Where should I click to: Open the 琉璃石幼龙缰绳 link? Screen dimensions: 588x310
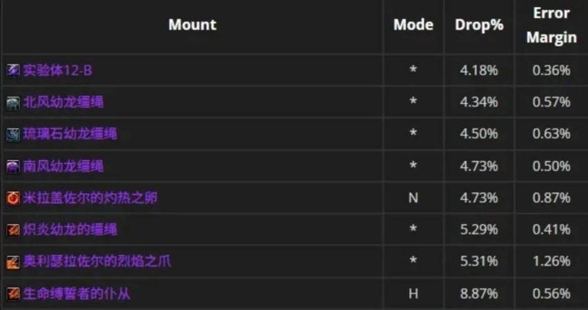(x=70, y=133)
